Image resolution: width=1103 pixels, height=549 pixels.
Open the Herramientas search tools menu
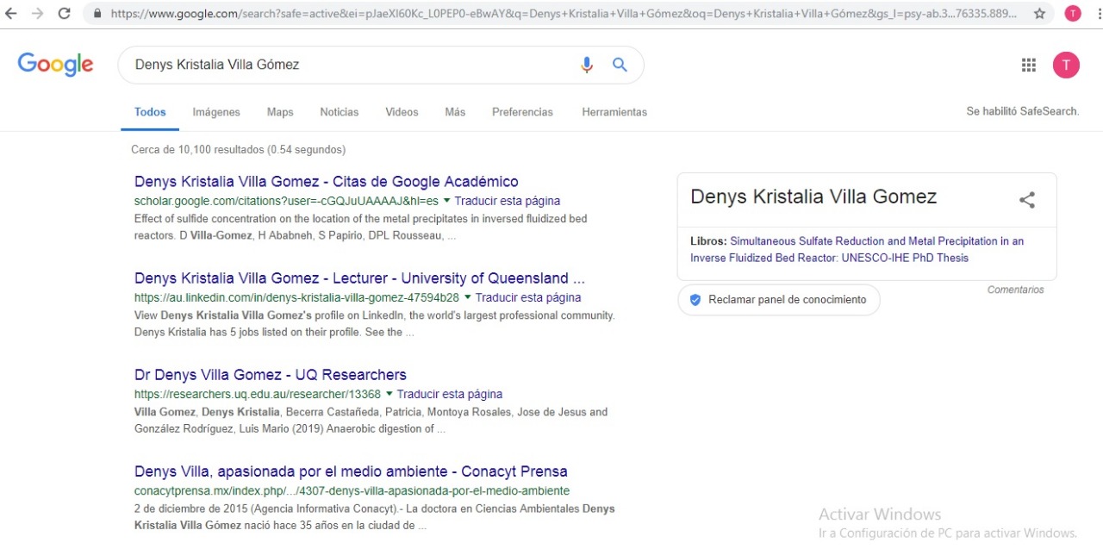614,112
